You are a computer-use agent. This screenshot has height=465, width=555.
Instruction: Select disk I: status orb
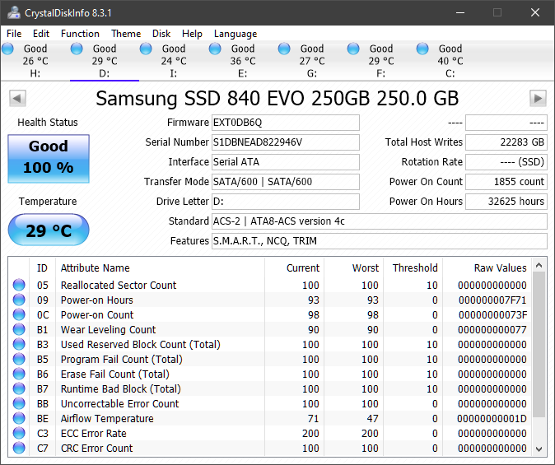pyautogui.click(x=146, y=49)
